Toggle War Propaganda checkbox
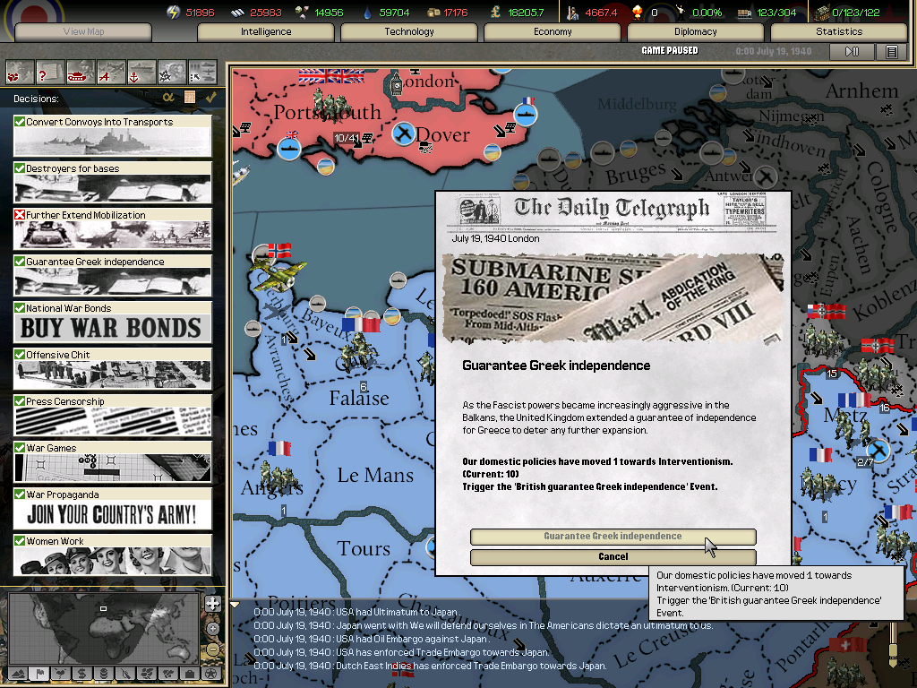 click(x=20, y=494)
